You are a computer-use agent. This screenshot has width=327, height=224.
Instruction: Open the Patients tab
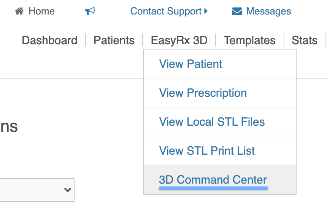pos(114,40)
